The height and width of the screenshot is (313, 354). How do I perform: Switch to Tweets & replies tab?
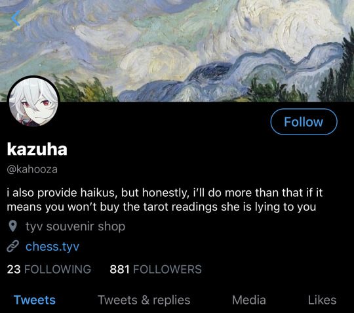click(144, 300)
